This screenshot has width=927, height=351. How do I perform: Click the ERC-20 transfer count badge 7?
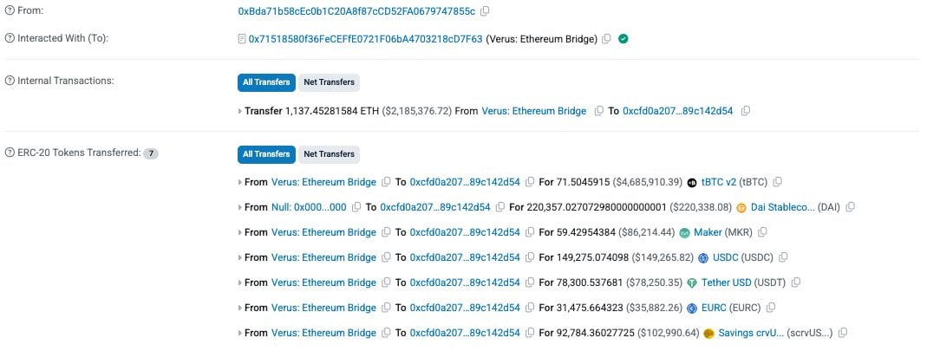pyautogui.click(x=151, y=153)
